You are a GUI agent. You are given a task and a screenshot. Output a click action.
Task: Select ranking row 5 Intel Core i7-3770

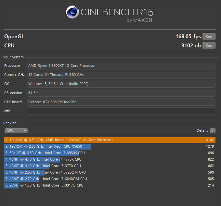coord(110,166)
